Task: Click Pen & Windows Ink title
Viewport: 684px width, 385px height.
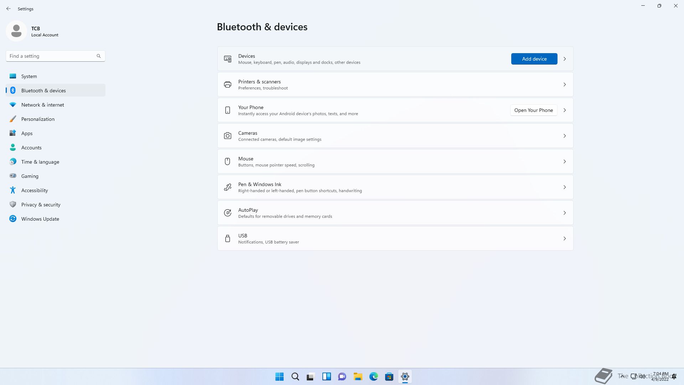Action: click(260, 184)
